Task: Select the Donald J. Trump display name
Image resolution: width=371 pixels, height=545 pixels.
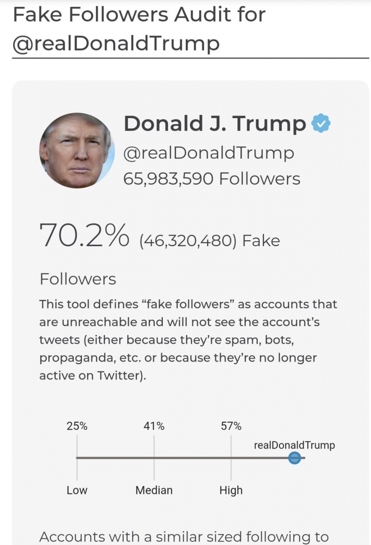Action: tap(215, 124)
